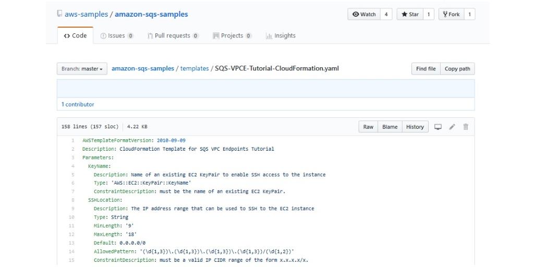
Task: Switch to the Projects tab
Action: click(x=232, y=35)
